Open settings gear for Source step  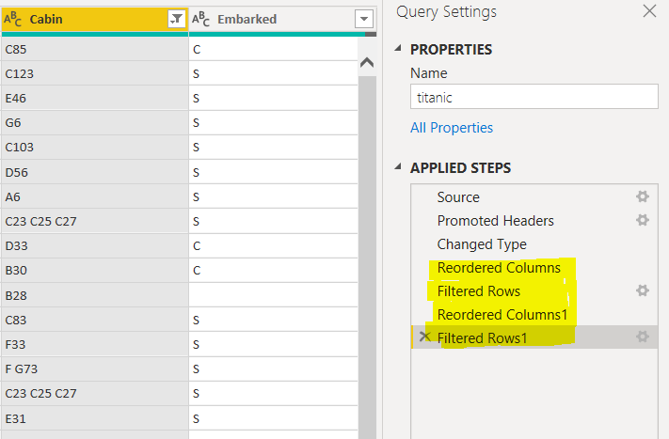643,196
